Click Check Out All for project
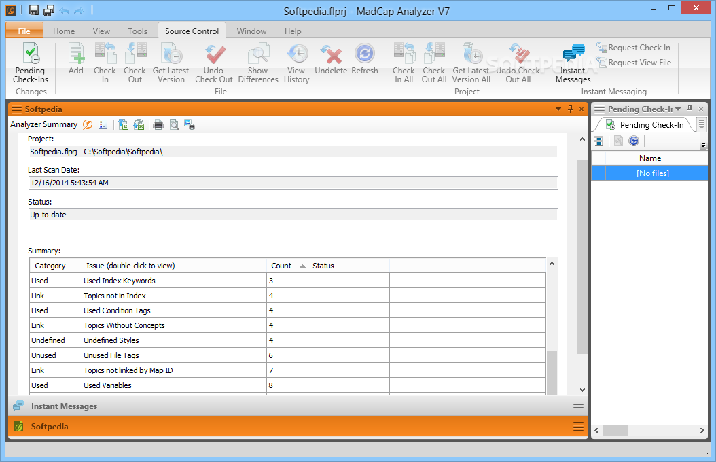This screenshot has width=716, height=462. pyautogui.click(x=434, y=63)
